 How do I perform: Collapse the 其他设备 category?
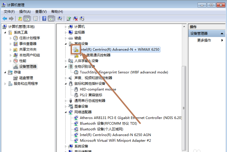[66, 44]
